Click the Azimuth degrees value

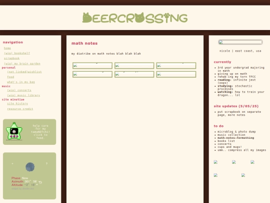pos(30,181)
